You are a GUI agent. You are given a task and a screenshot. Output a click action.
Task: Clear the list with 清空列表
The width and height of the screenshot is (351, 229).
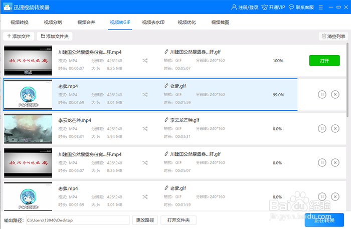(x=333, y=36)
